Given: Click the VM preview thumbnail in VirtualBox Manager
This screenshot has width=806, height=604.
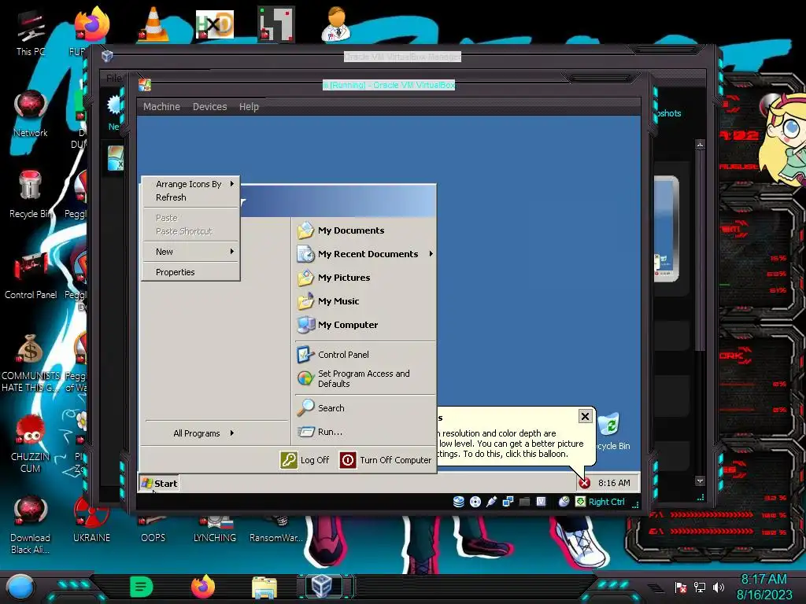Looking at the screenshot, I should click(x=666, y=229).
